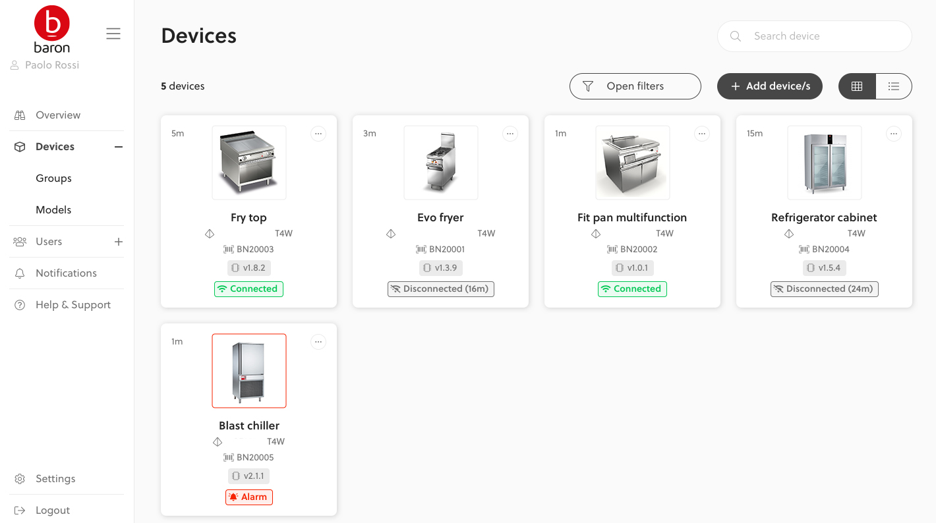
Task: Switch to list view layout
Action: (x=894, y=86)
